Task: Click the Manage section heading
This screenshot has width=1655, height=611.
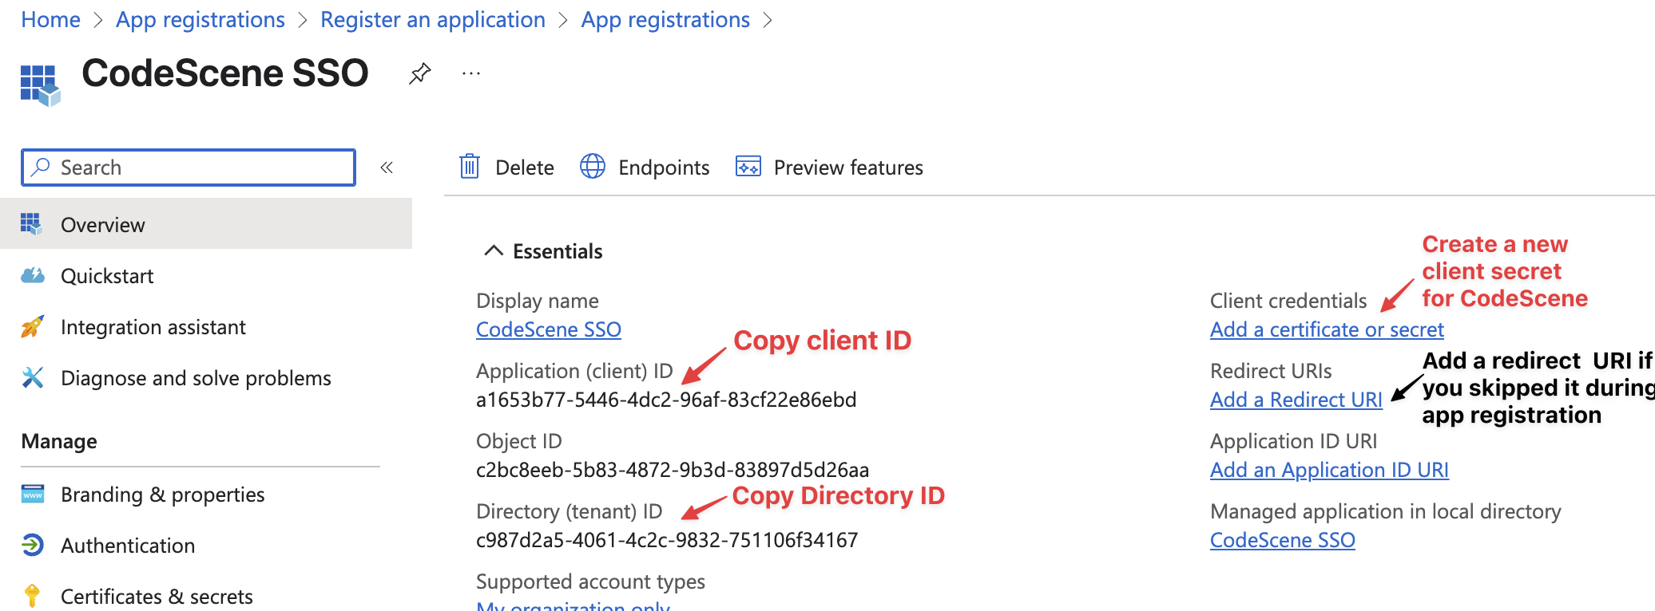Action: 59,441
